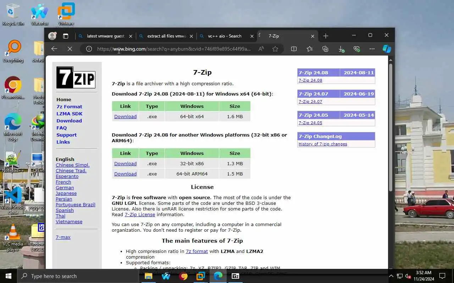
Task: Open the 7-Zip License link
Action: (x=140, y=214)
